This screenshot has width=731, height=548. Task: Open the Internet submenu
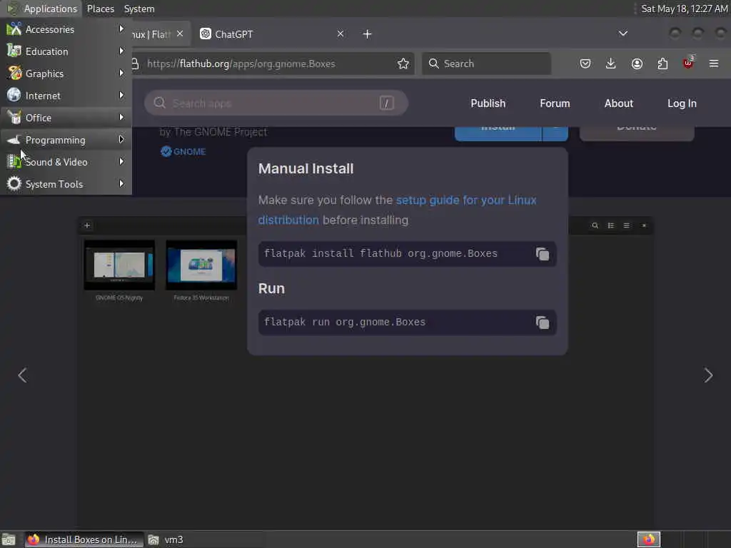tap(66, 96)
